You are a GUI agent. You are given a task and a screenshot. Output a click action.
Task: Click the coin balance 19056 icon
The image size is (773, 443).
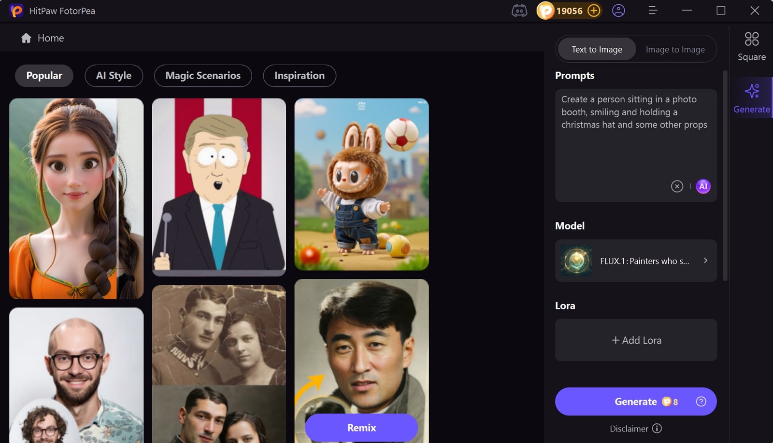tap(545, 11)
